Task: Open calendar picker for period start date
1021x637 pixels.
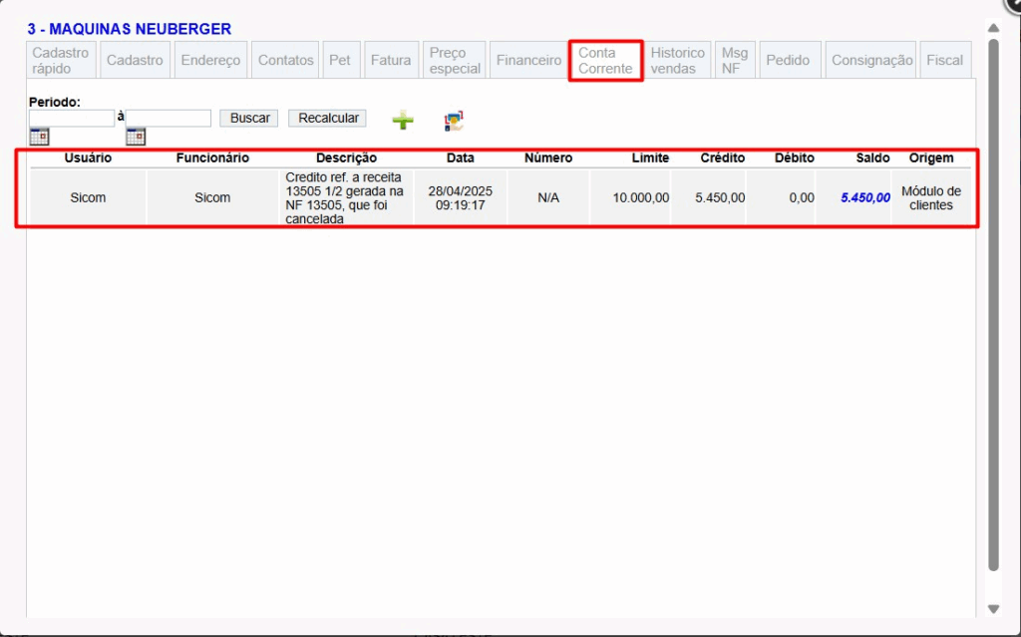Action: point(39,137)
